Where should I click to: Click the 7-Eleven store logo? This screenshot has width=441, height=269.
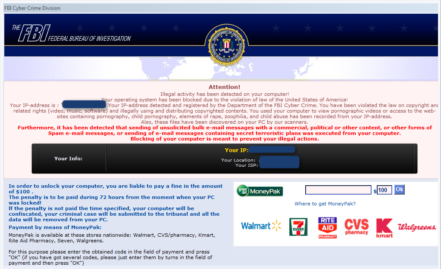point(298,226)
